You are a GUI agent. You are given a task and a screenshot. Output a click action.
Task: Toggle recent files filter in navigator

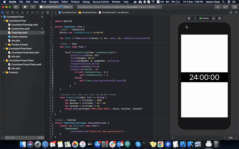point(39,138)
